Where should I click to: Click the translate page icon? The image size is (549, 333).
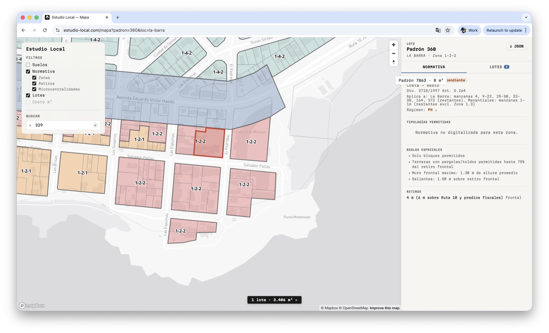438,30
